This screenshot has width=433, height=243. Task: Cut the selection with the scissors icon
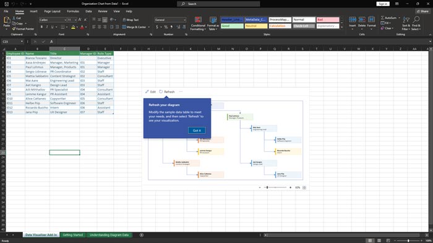click(x=14, y=18)
